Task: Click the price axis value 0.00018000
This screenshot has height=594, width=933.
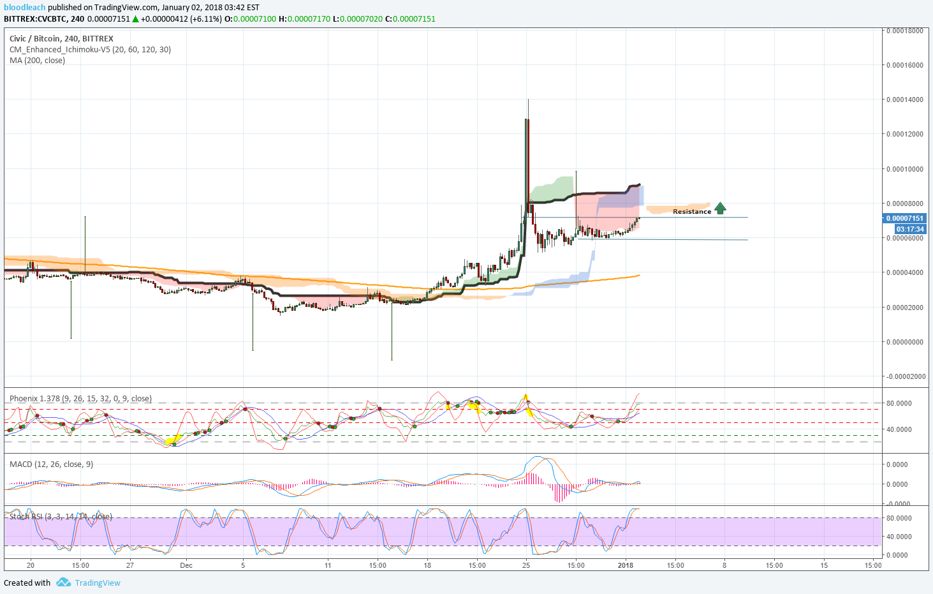Action: 904,31
